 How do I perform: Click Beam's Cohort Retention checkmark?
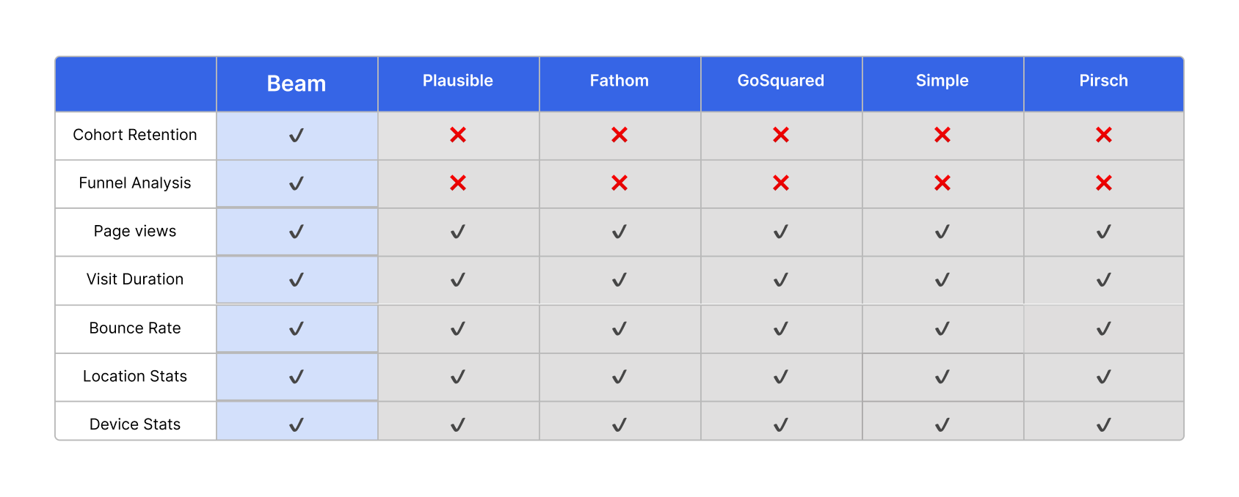pos(297,136)
